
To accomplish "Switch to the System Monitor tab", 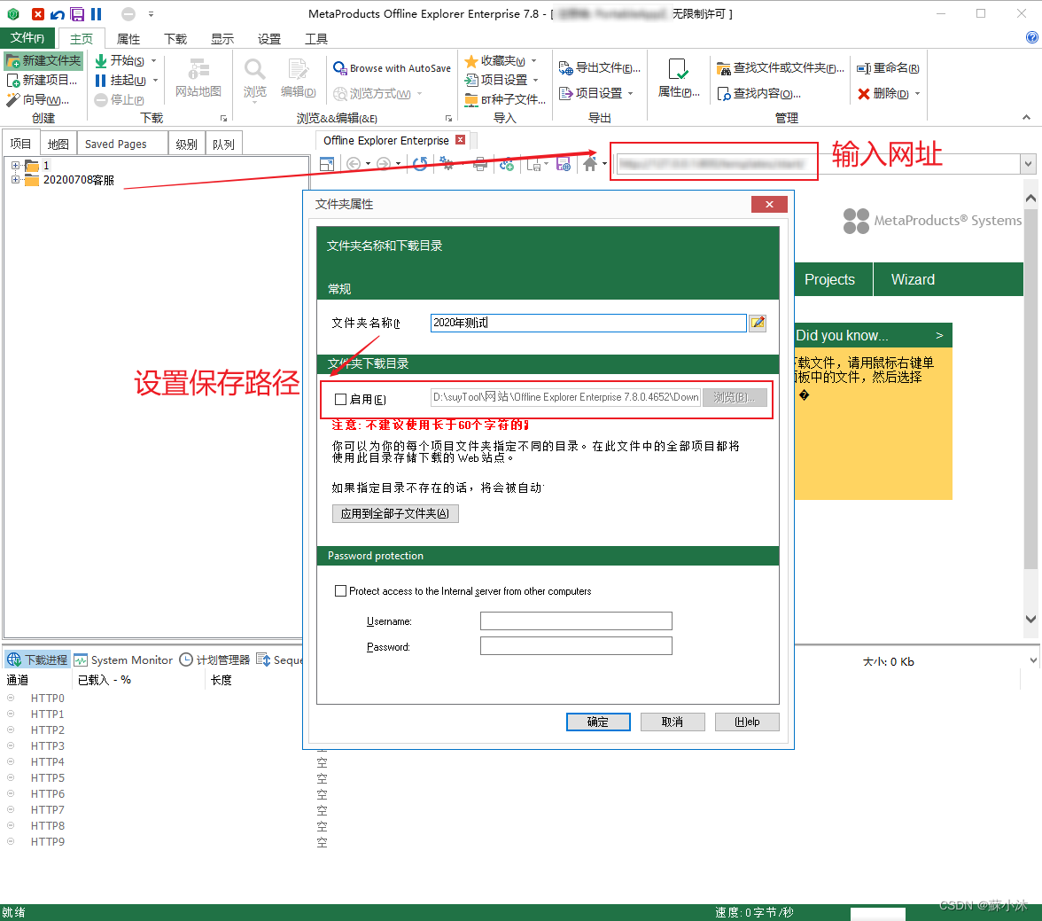I will click(124, 660).
